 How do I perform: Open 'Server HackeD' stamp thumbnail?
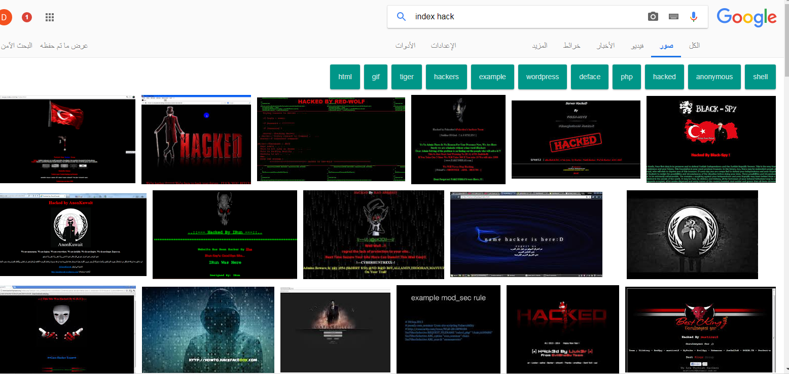576,140
